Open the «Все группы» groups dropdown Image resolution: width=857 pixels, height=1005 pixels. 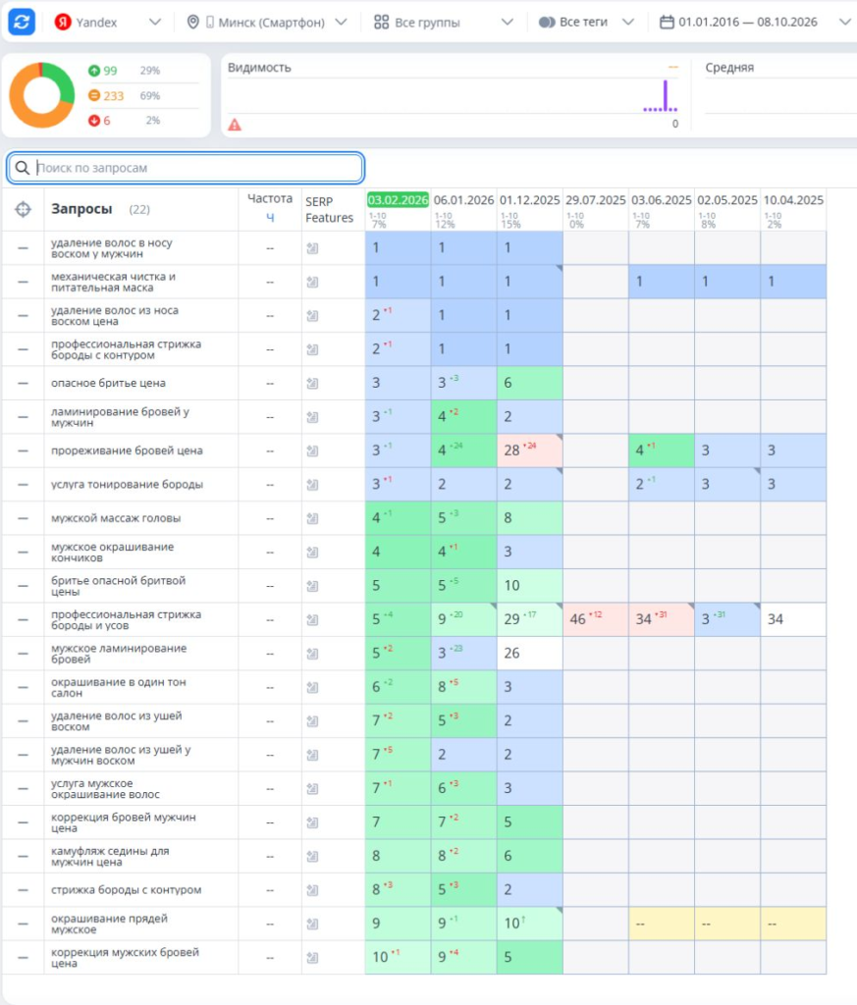[x=444, y=23]
